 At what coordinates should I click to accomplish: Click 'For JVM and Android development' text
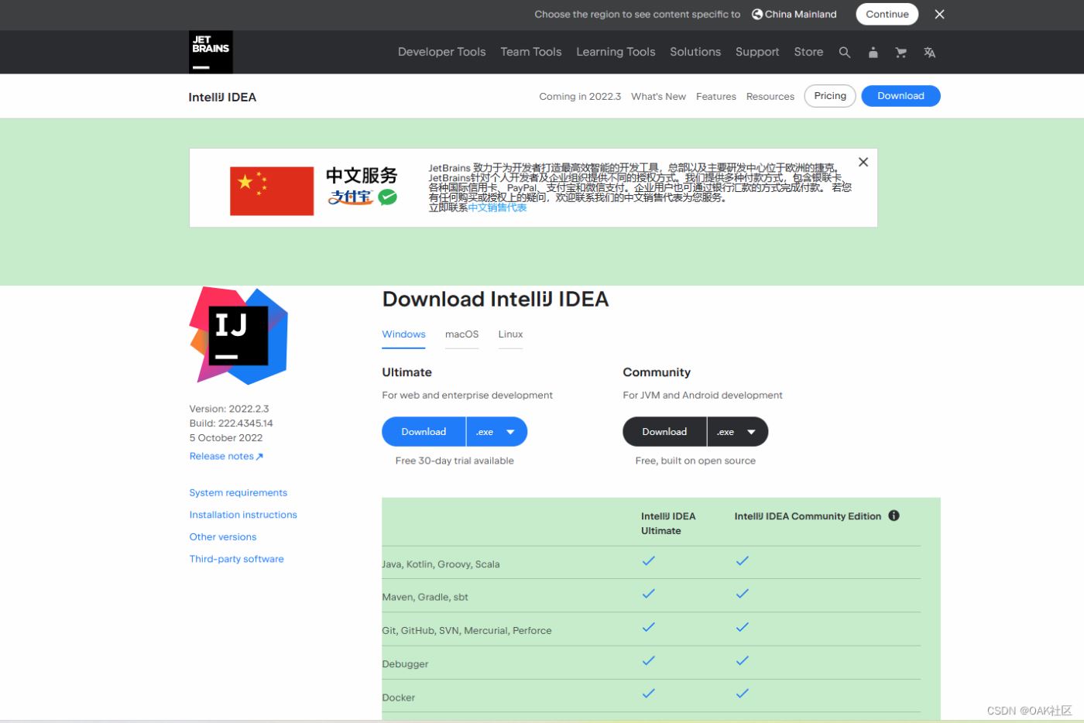pyautogui.click(x=702, y=395)
